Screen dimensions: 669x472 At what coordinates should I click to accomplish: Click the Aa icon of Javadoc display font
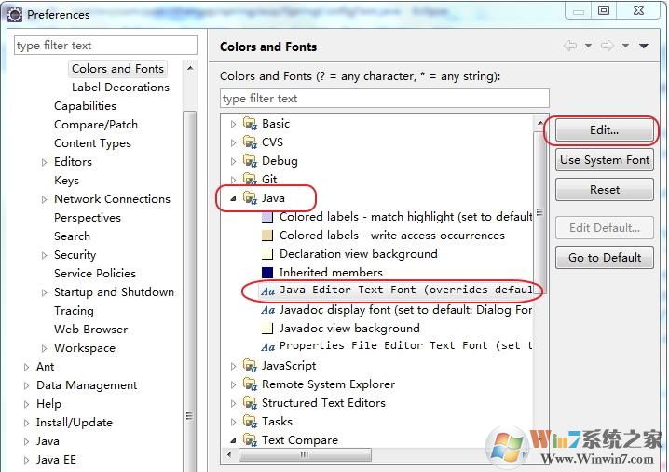(268, 310)
